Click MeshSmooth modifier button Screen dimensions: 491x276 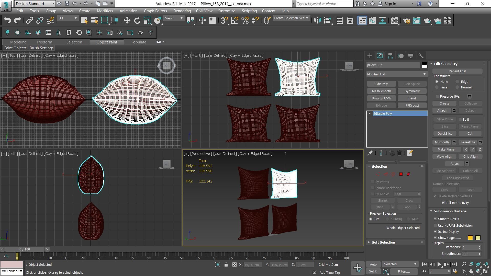click(x=381, y=91)
